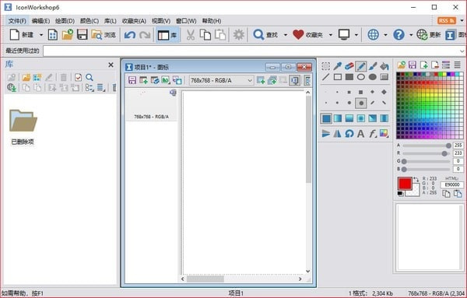Select the paint bucket fill tool

tap(384, 66)
